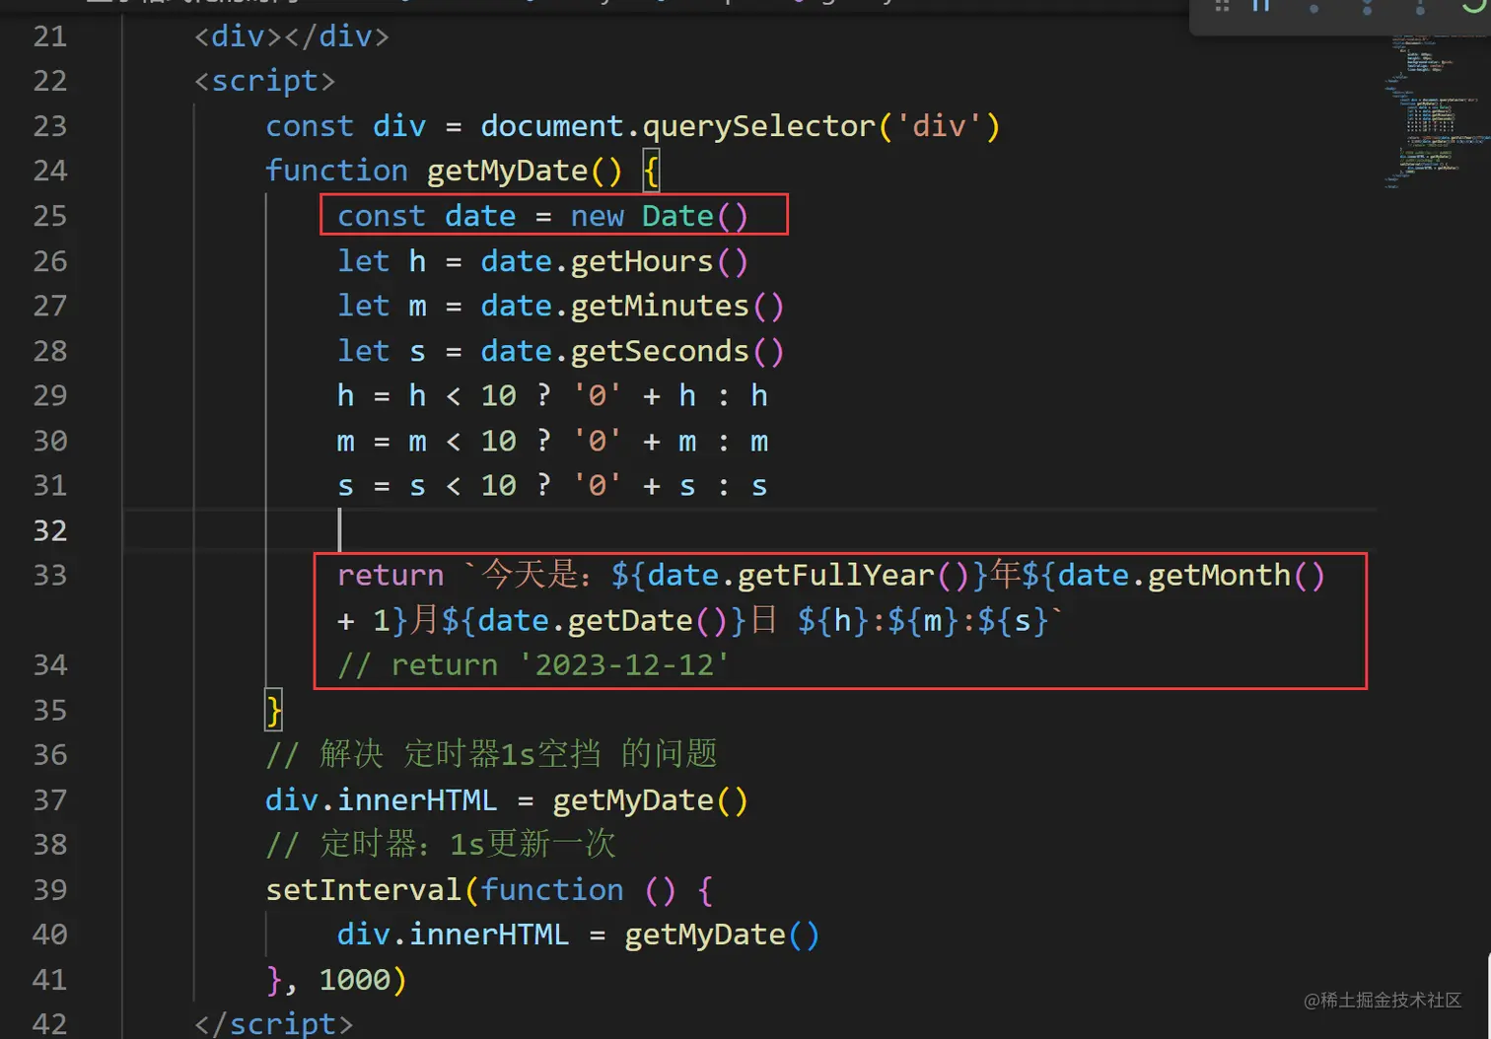
Task: Click 'getMonth' on line 33
Action: click(1220, 575)
